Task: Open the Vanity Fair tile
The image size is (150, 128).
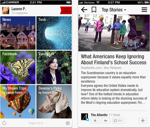Action: (x=54, y=67)
